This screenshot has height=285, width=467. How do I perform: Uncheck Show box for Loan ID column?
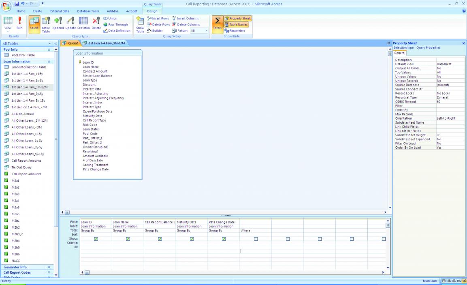point(96,239)
